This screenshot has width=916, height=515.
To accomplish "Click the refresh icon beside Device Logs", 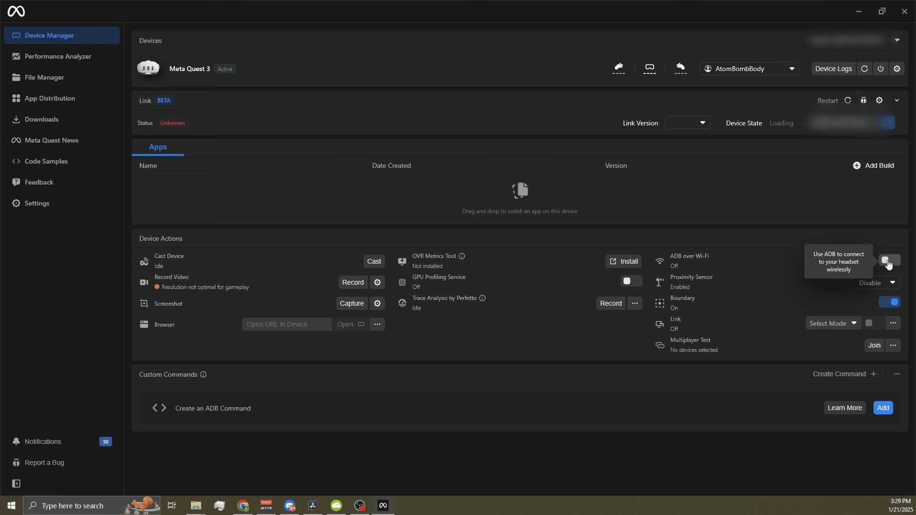I will click(864, 69).
